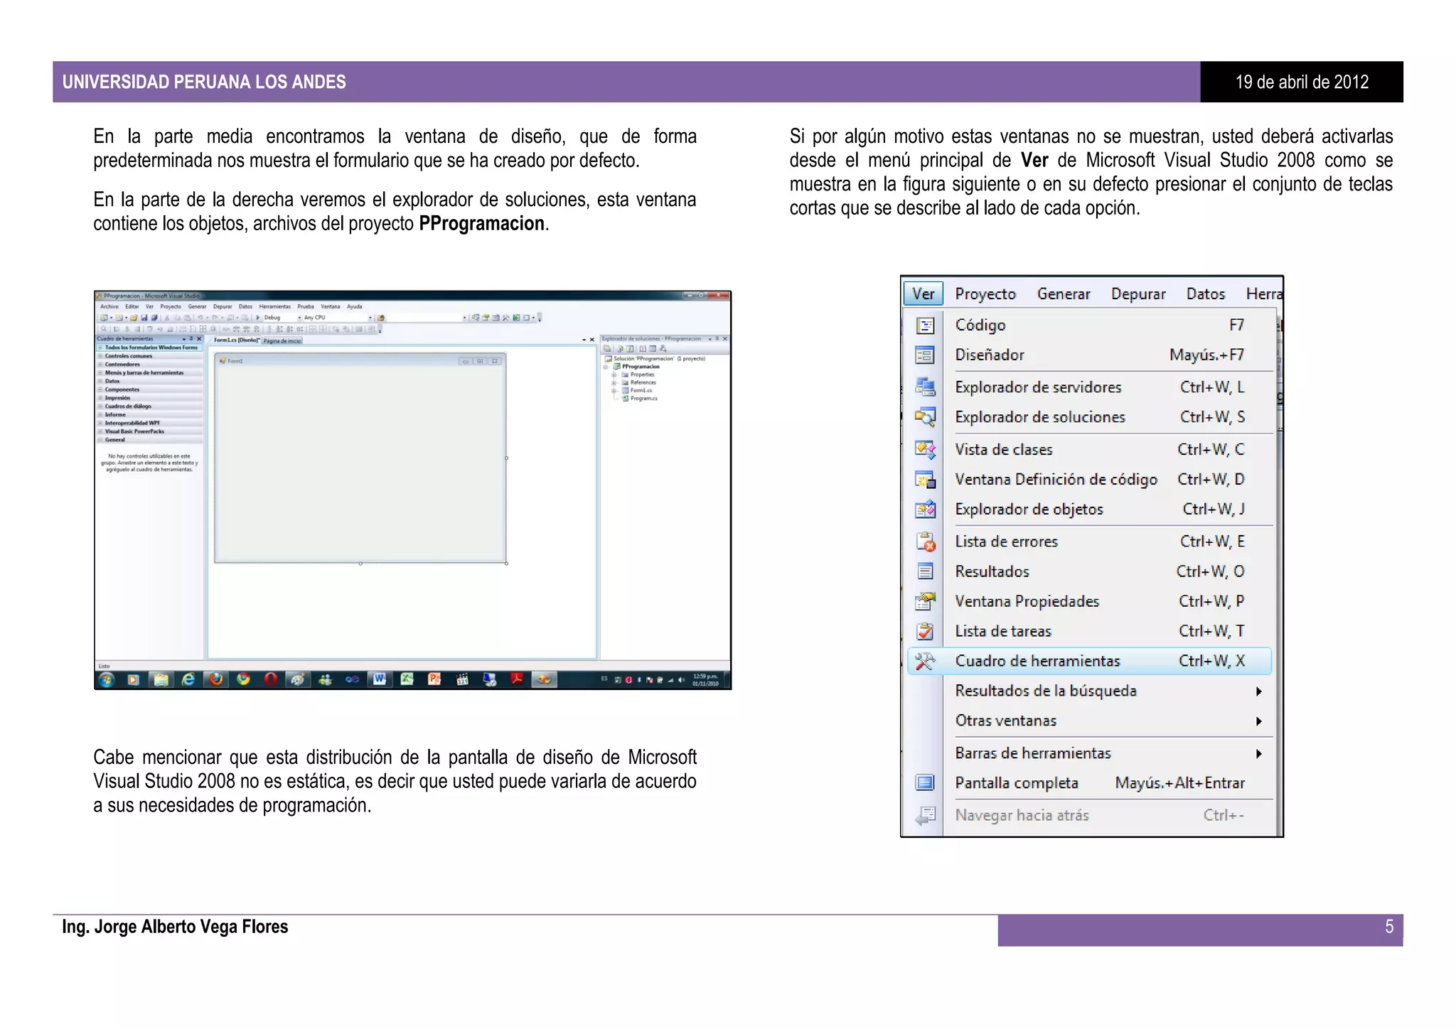Click the Explorador de servidores icon
This screenshot has width=1456, height=1029.
tap(925, 387)
